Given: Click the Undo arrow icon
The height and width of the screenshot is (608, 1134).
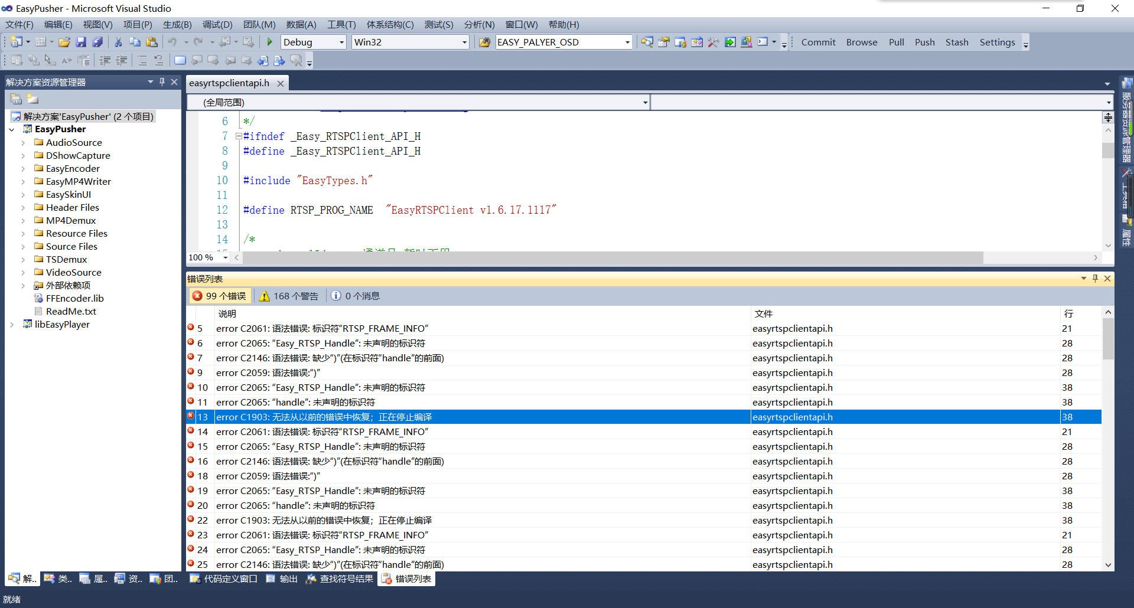Looking at the screenshot, I should [x=172, y=42].
